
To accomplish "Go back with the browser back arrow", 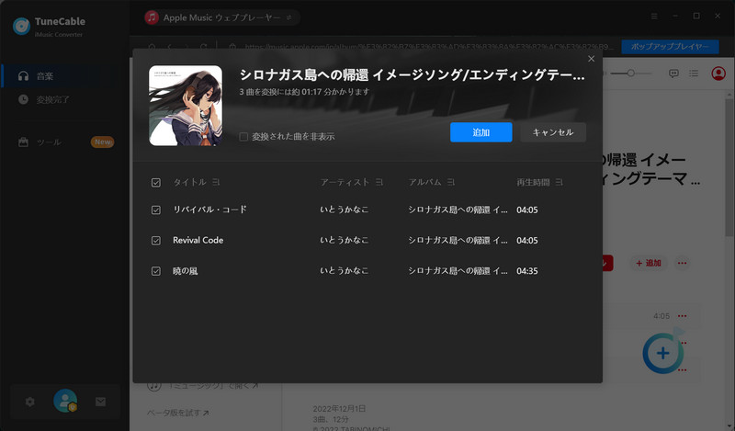I will click(x=169, y=47).
